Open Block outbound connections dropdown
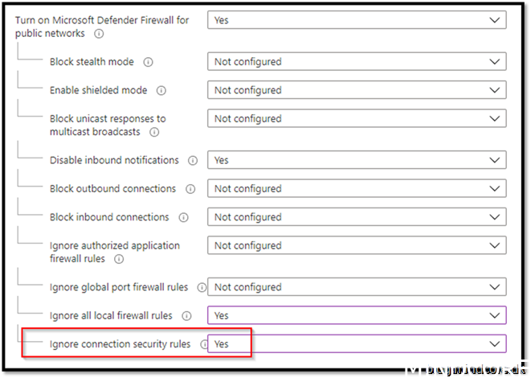The width and height of the screenshot is (531, 378). click(x=357, y=189)
